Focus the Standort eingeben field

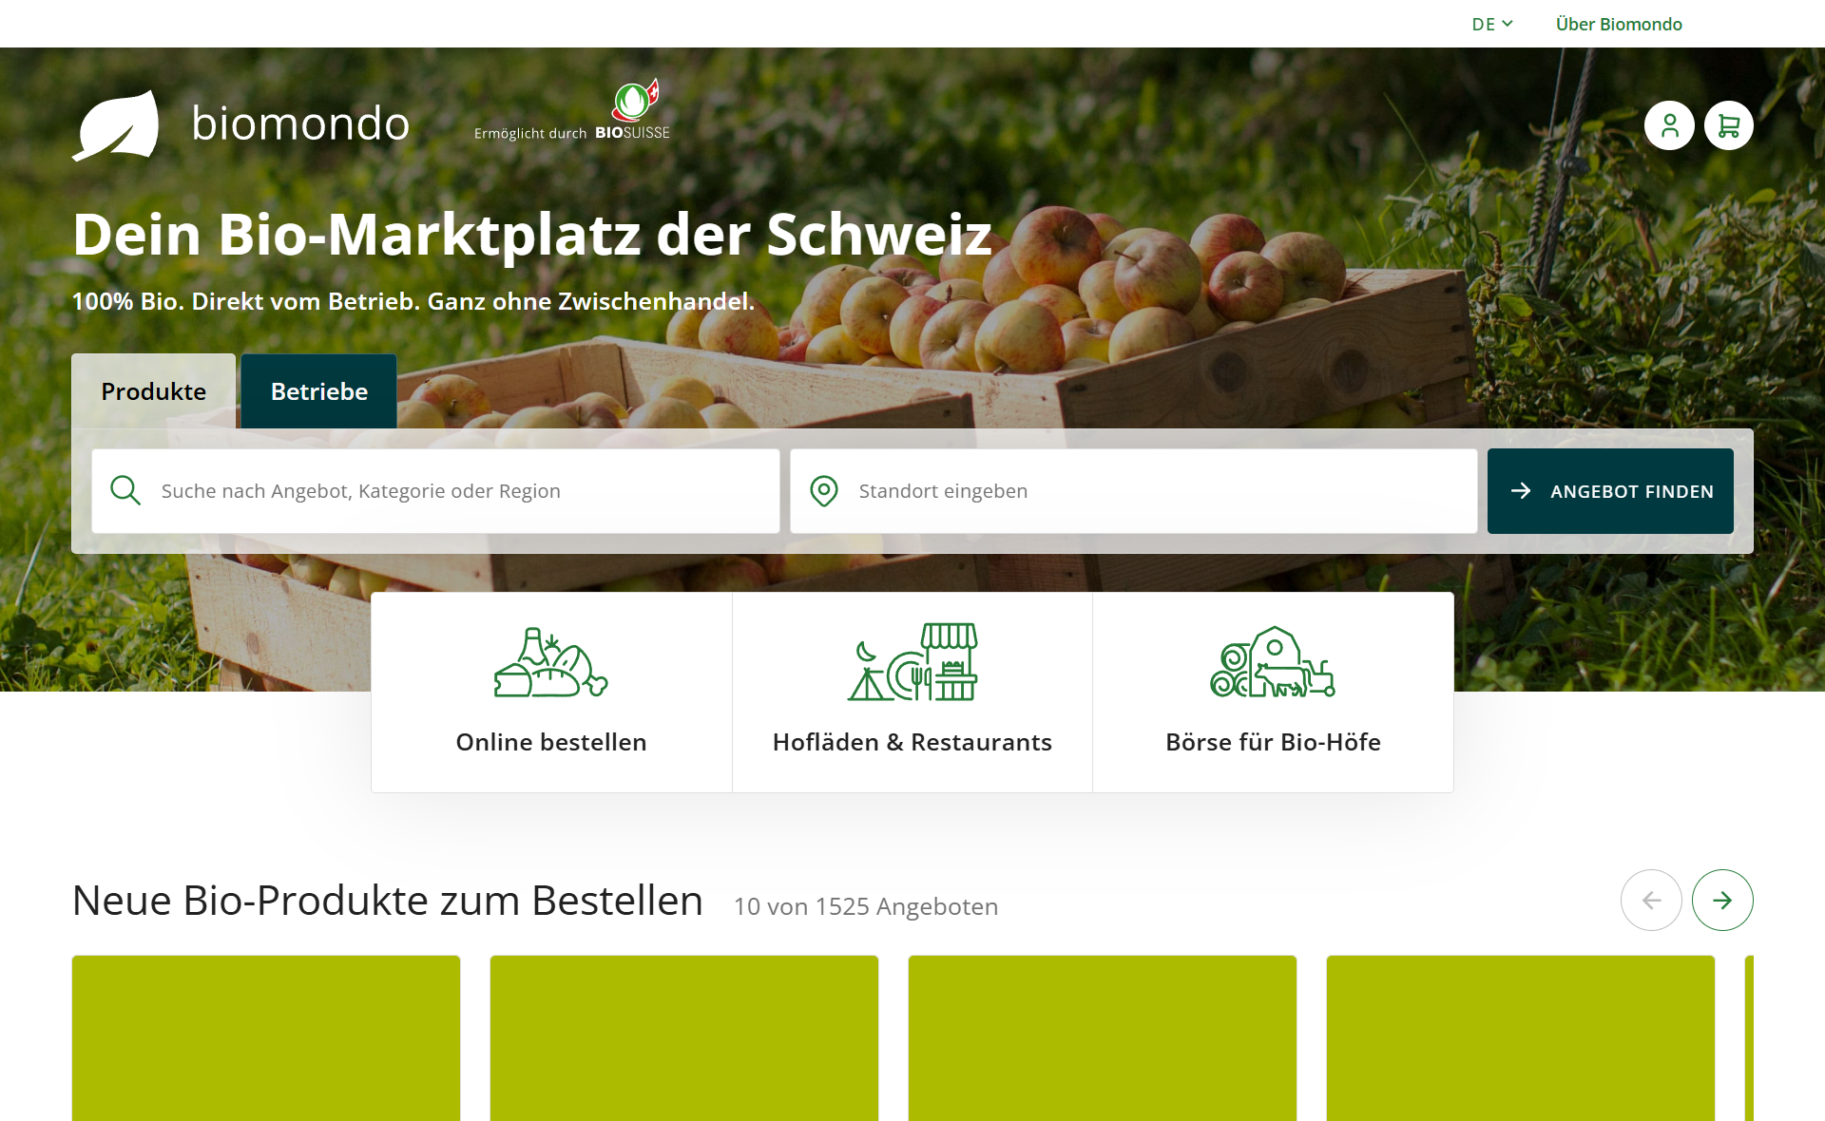(x=1134, y=491)
